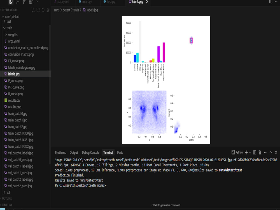The width and height of the screenshot is (280, 210).
Task: Open val_batch2_labels.jpg file
Action: [x=20, y=179]
